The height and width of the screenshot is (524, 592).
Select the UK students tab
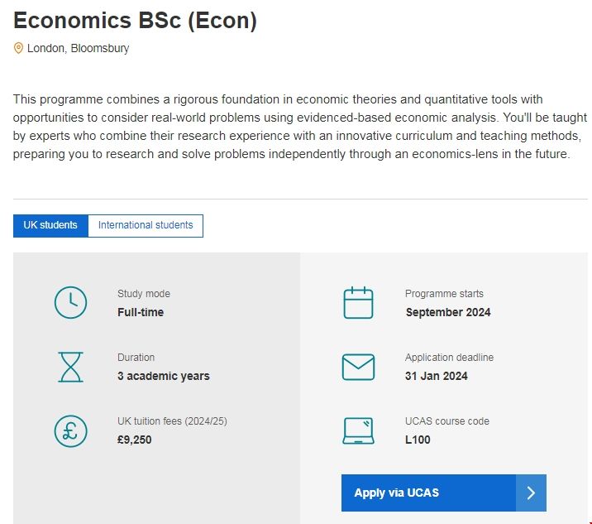pyautogui.click(x=50, y=225)
